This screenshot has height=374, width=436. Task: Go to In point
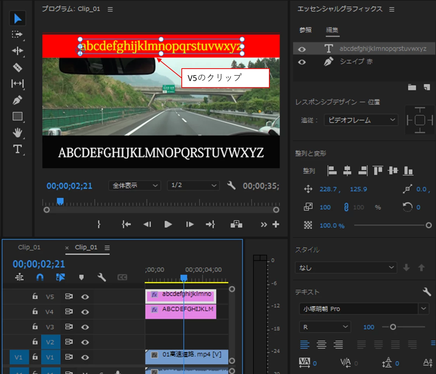[126, 224]
